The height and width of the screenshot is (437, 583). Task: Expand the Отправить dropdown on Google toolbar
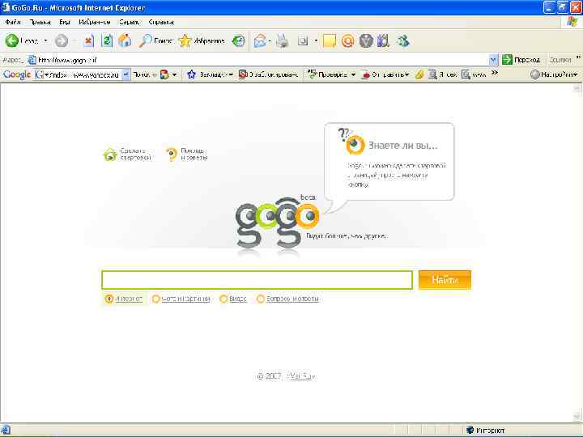[407, 74]
